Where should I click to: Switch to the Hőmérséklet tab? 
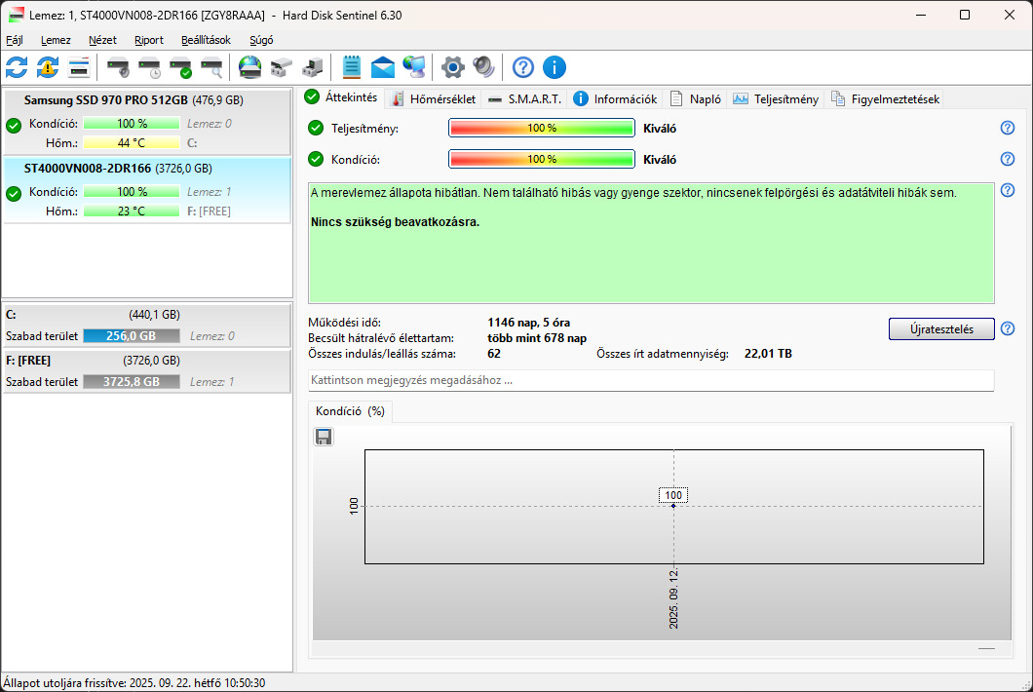tap(433, 98)
